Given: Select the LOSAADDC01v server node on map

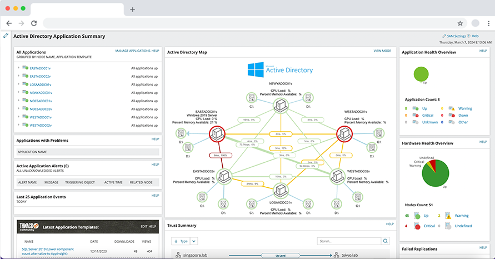Looking at the screenshot, I should coord(281,191).
